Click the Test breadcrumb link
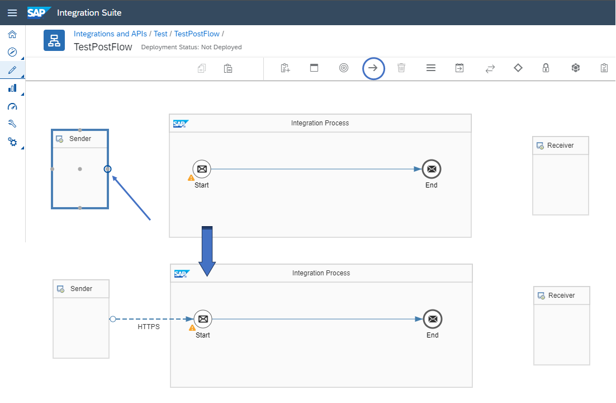 [160, 34]
